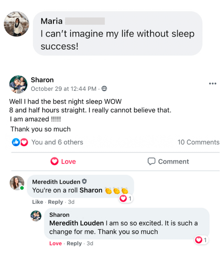Open the 10 Comments link
The width and height of the screenshot is (221, 253).
(198, 142)
